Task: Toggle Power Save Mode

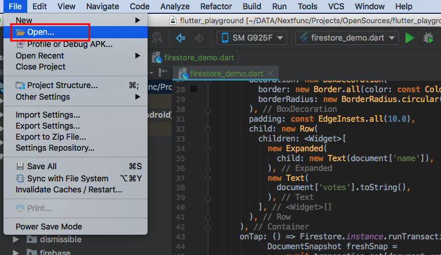Action: pyautogui.click(x=49, y=227)
